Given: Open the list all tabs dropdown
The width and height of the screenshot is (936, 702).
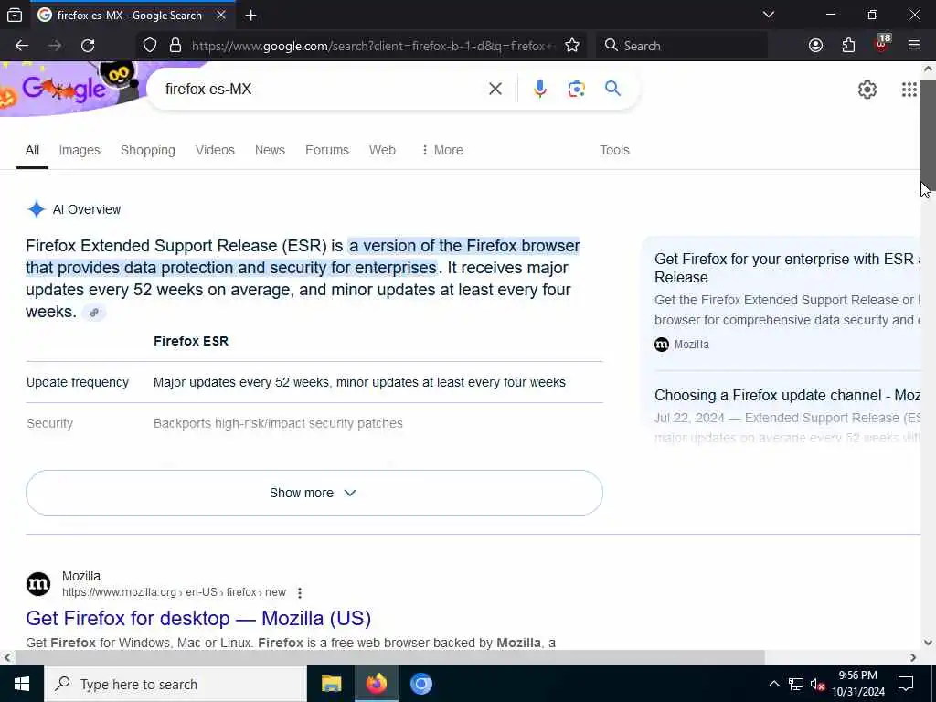Looking at the screenshot, I should pos(769,15).
